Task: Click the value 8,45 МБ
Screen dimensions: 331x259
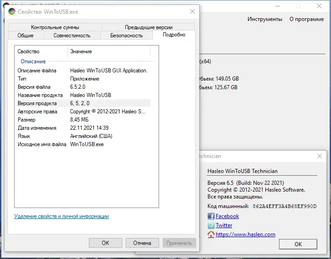Action: tap(79, 120)
